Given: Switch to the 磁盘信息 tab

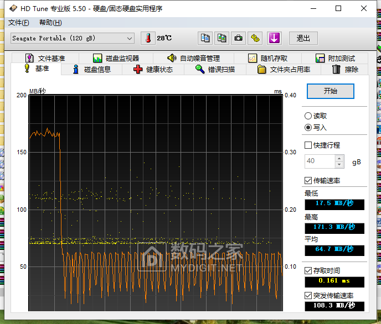Looking at the screenshot, I should (92, 69).
